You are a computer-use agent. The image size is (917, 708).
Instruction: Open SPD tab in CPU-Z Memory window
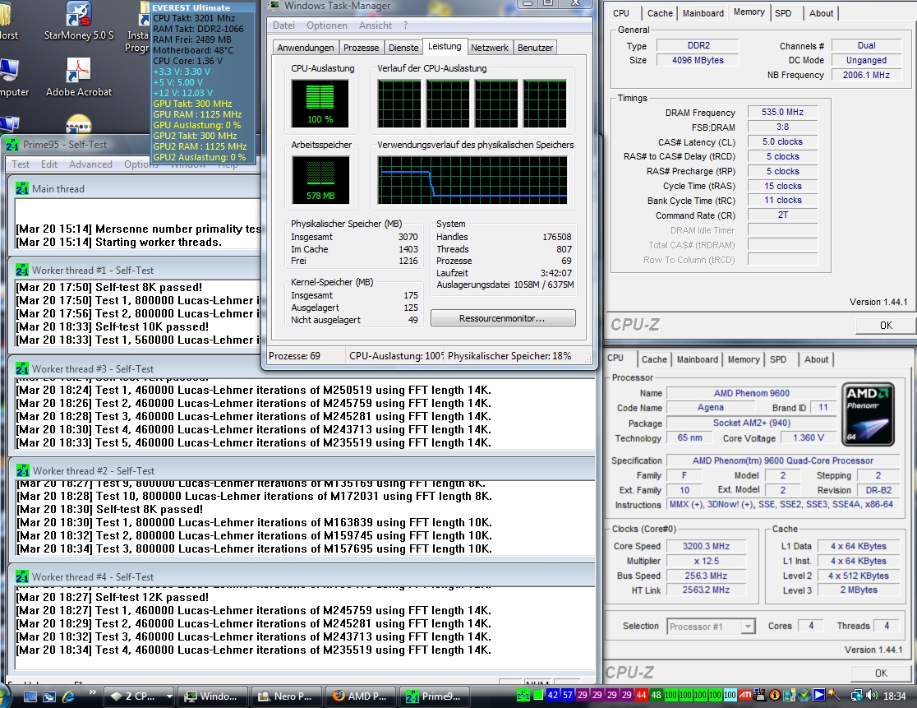[x=783, y=13]
